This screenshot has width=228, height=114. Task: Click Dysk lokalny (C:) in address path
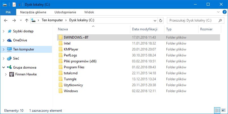82,20
